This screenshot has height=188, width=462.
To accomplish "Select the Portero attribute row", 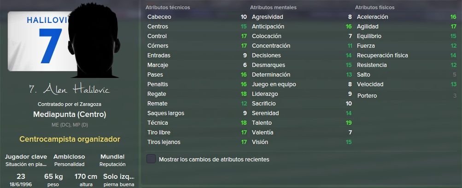I will point(406,96).
